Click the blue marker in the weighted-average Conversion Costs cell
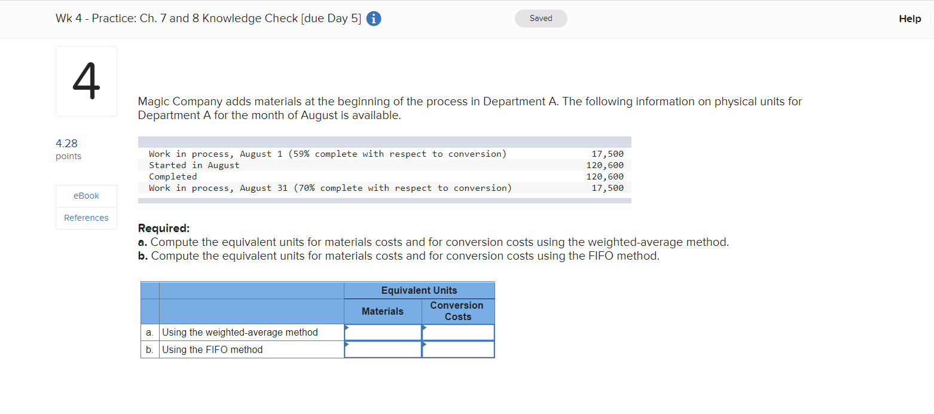Screen dimensions: 934x414 (x=425, y=328)
